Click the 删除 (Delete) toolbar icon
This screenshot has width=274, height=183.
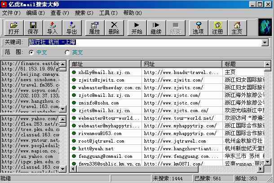pyautogui.click(x=114, y=28)
